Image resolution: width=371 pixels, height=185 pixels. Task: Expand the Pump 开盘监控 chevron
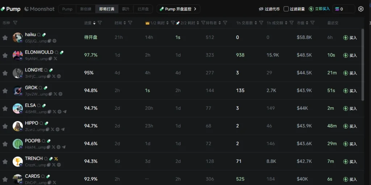point(195,9)
